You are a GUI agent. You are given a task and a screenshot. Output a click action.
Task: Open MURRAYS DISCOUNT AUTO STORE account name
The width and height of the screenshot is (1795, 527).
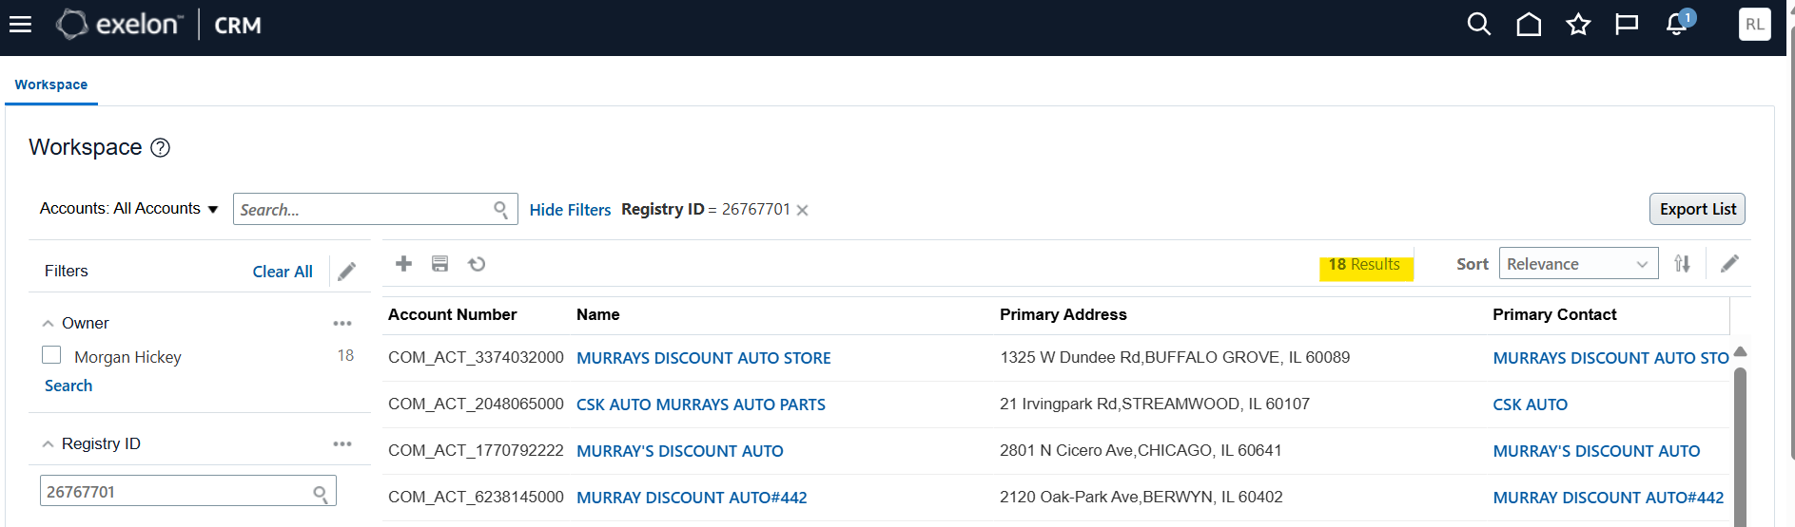tap(703, 358)
